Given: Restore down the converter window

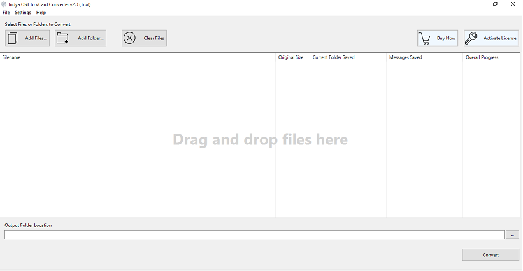Looking at the screenshot, I should (496, 4).
